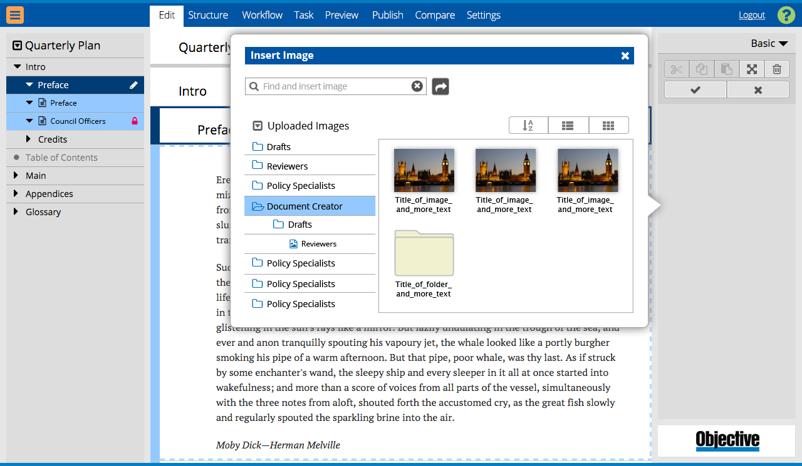Click the trash delete icon
Viewport: 802px width, 466px height.
(x=777, y=69)
